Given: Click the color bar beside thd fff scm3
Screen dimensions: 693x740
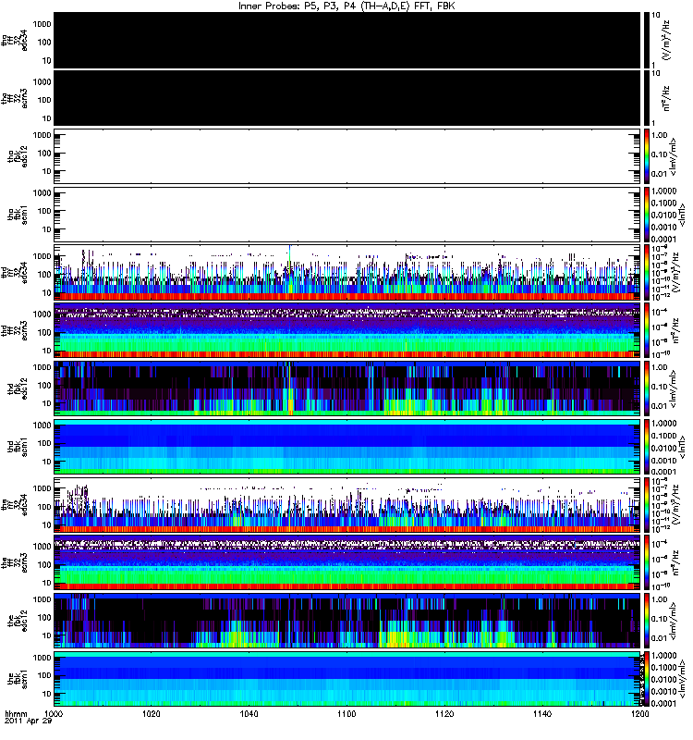Looking at the screenshot, I should click(x=646, y=330).
